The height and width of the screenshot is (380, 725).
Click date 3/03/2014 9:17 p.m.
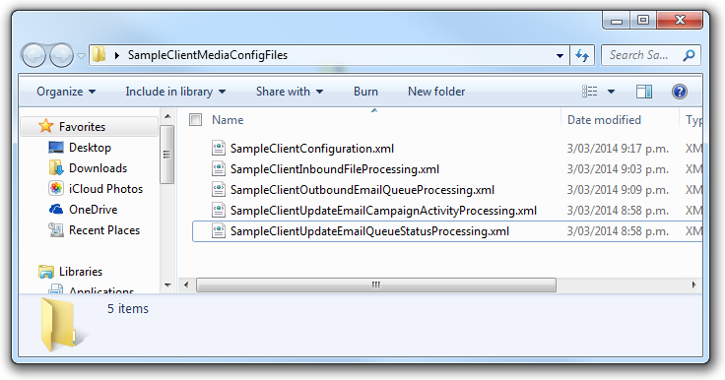(618, 149)
